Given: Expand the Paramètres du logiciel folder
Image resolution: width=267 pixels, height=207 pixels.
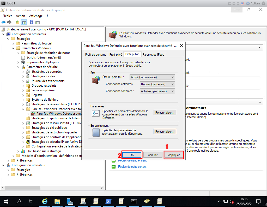Looking at the screenshot, I should pos(13,43).
